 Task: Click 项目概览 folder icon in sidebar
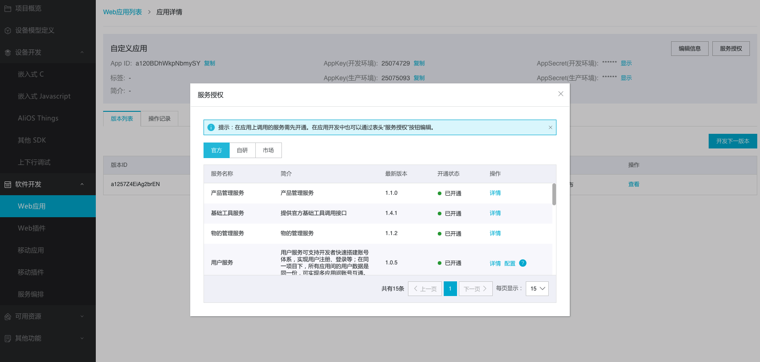pyautogui.click(x=8, y=8)
